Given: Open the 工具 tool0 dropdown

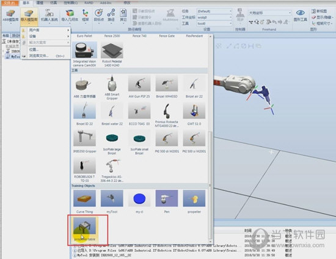Looking at the screenshot, I should pyautogui.click(x=214, y=23).
